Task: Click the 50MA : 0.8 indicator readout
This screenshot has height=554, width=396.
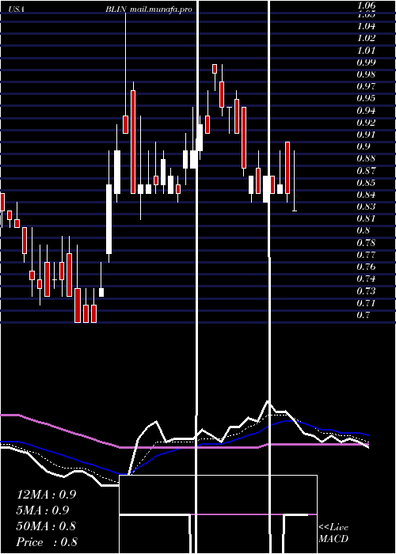Action: point(46,526)
